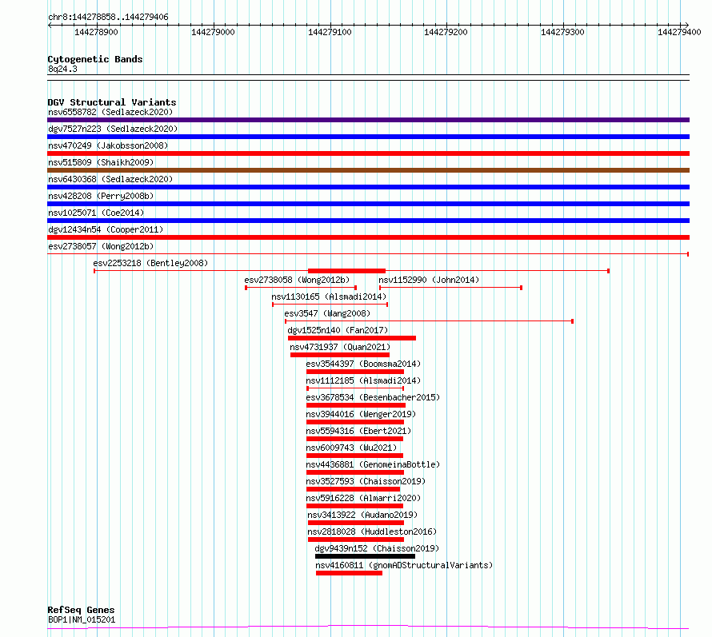
Task: Open the nsv470249 (Jakobsson2008) variant label
Action: [108, 145]
